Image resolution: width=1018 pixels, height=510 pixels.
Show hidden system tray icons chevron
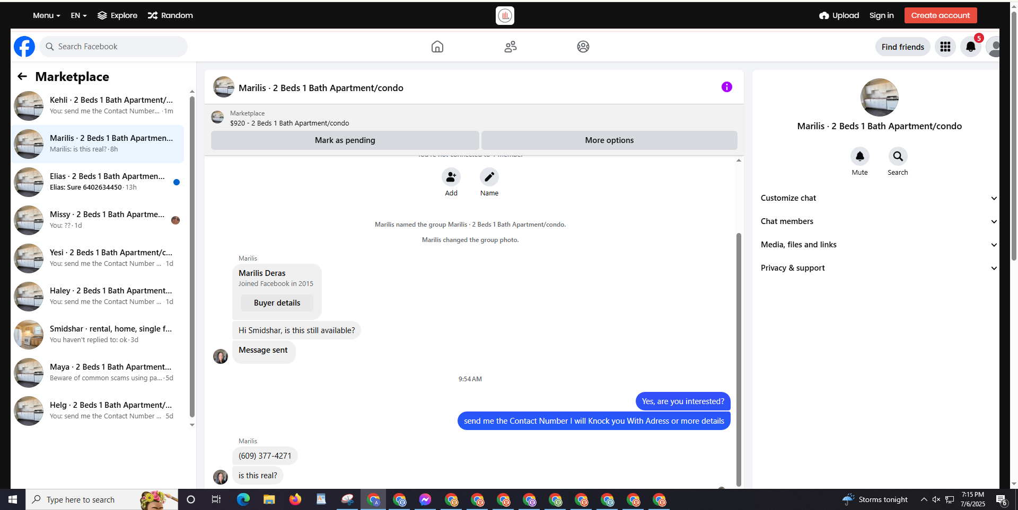(924, 499)
